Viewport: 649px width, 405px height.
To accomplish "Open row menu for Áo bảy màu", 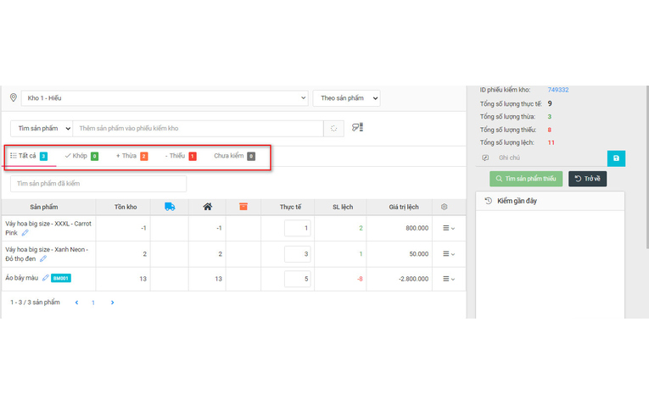I will [x=449, y=279].
